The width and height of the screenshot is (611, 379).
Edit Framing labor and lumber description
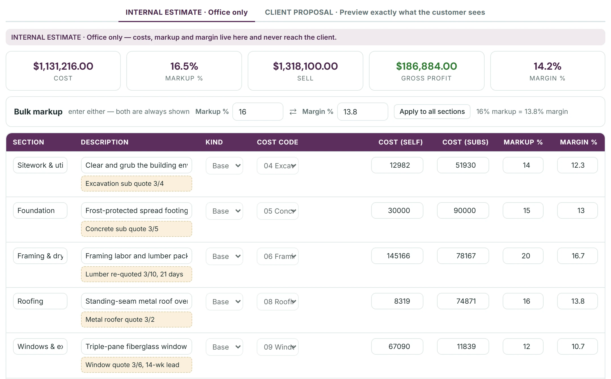[x=137, y=256]
